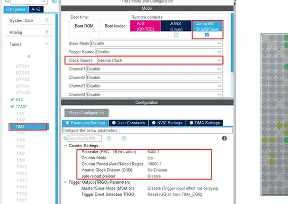Open the sidebar settings gear icon
The width and height of the screenshot is (288, 204).
pos(54,1)
